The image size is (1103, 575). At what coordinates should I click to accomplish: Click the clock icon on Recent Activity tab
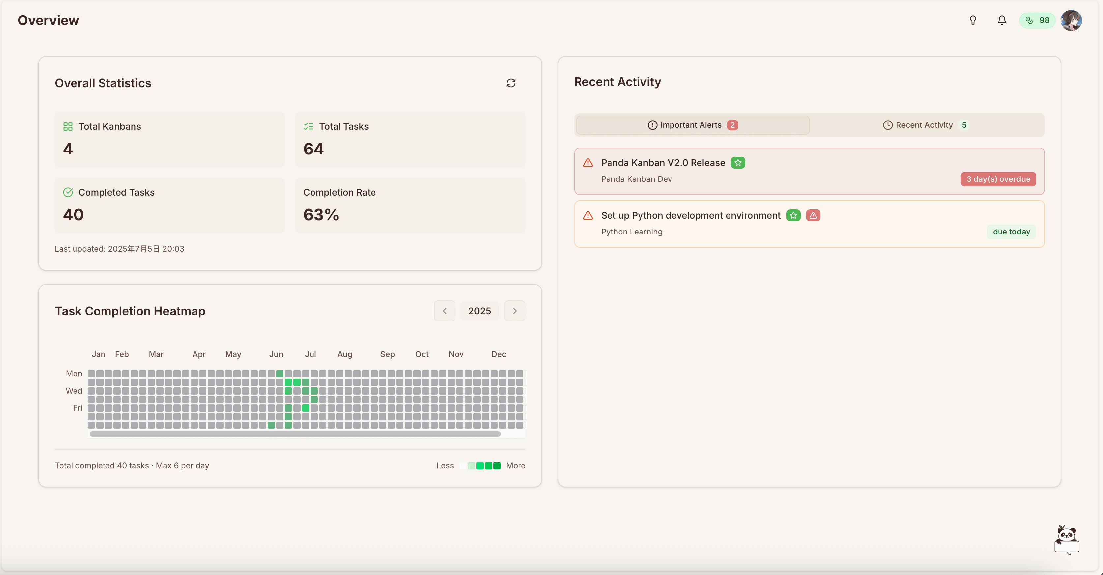coord(888,125)
